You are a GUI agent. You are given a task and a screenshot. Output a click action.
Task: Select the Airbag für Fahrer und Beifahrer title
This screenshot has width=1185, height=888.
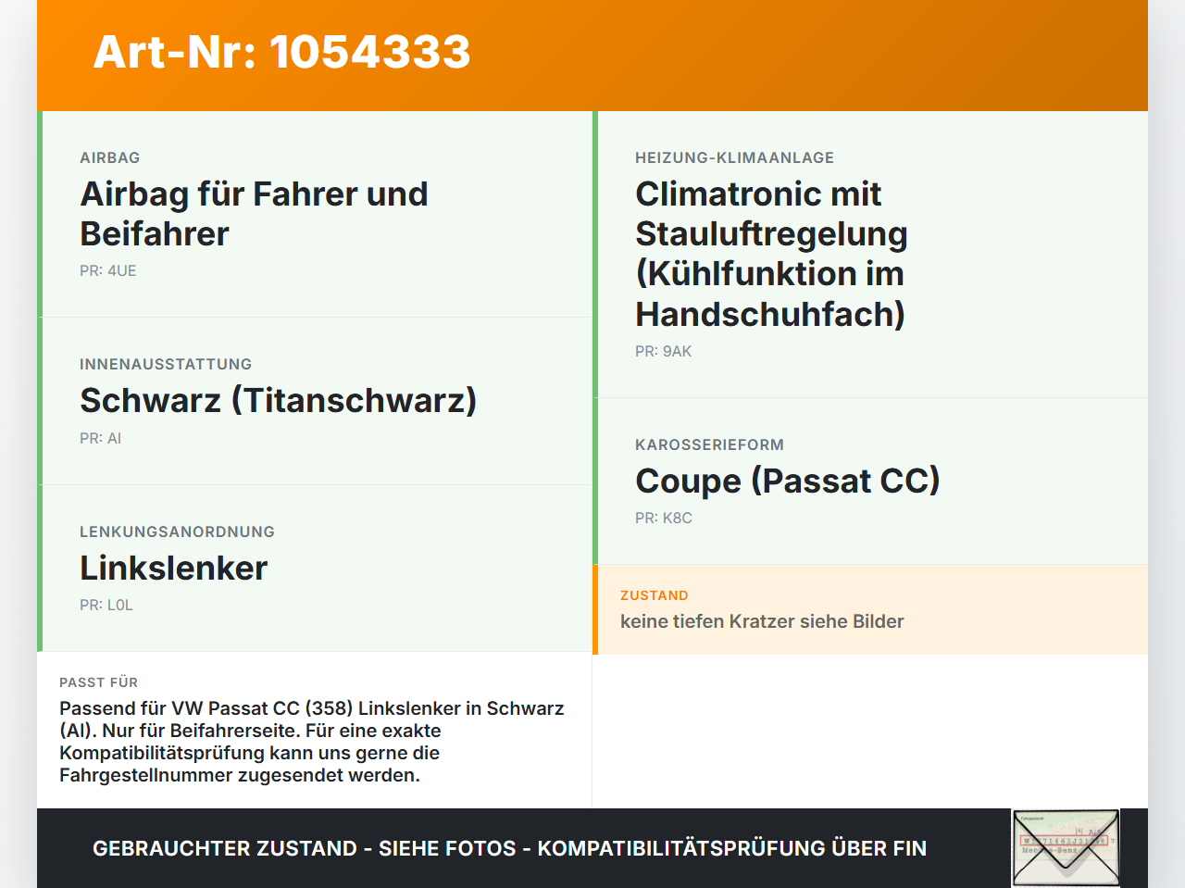255,214
